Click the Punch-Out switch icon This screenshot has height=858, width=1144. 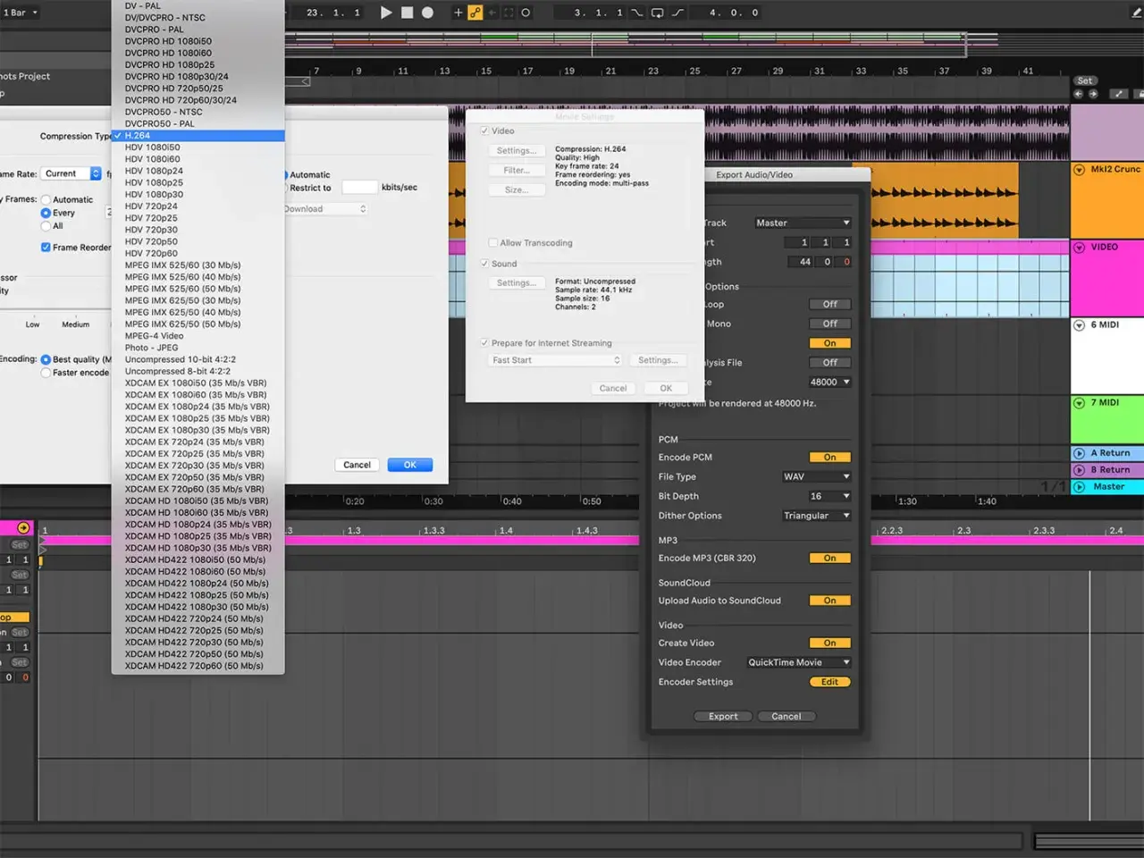678,13
